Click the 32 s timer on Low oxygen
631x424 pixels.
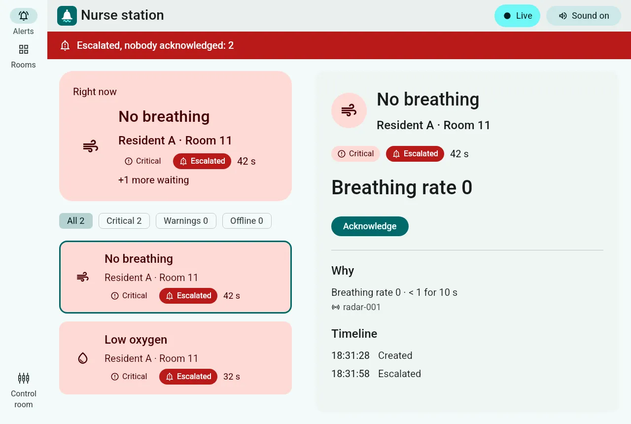[x=232, y=377]
